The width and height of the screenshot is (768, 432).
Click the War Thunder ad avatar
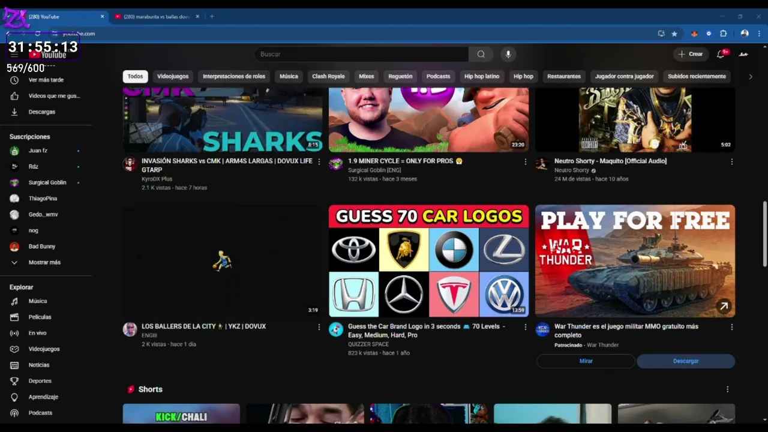point(542,329)
